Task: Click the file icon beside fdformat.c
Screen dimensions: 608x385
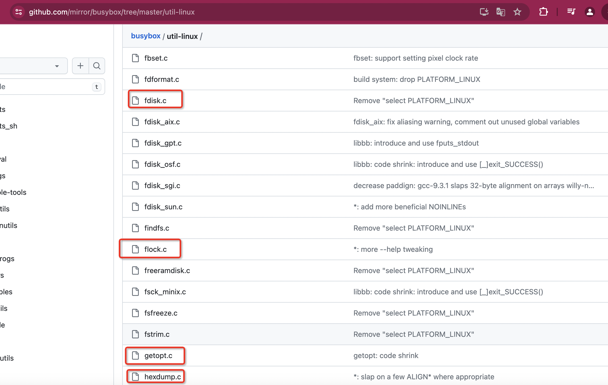Action: pyautogui.click(x=135, y=79)
